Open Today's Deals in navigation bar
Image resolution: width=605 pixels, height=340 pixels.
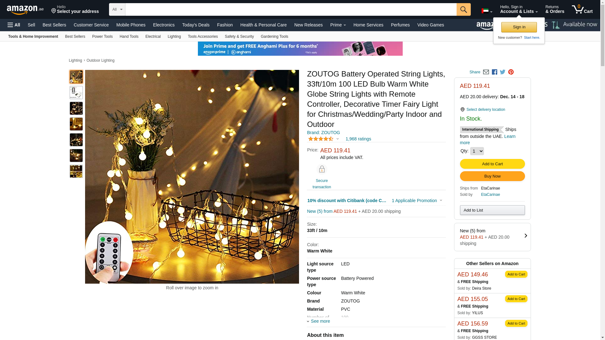click(x=196, y=25)
